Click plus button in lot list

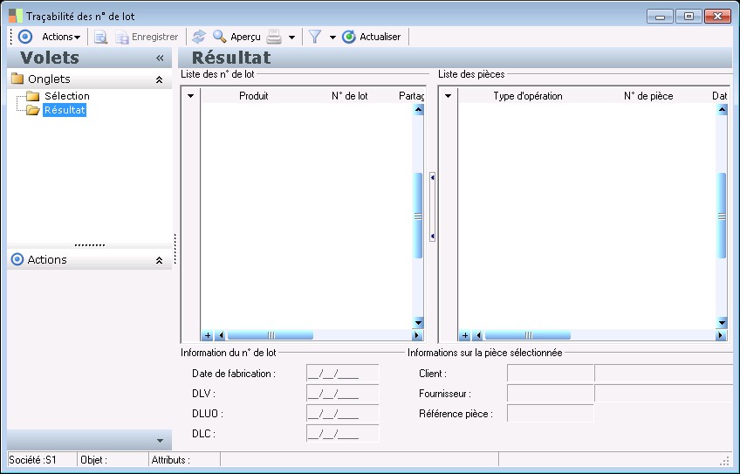(x=207, y=335)
